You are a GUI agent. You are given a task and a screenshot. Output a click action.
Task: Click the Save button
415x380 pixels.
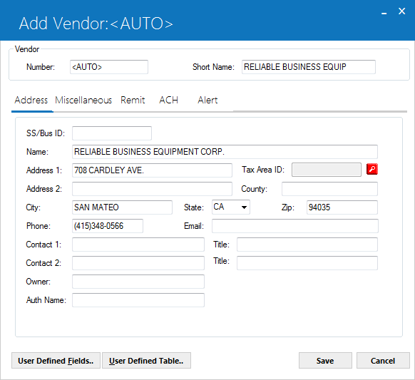coord(325,361)
